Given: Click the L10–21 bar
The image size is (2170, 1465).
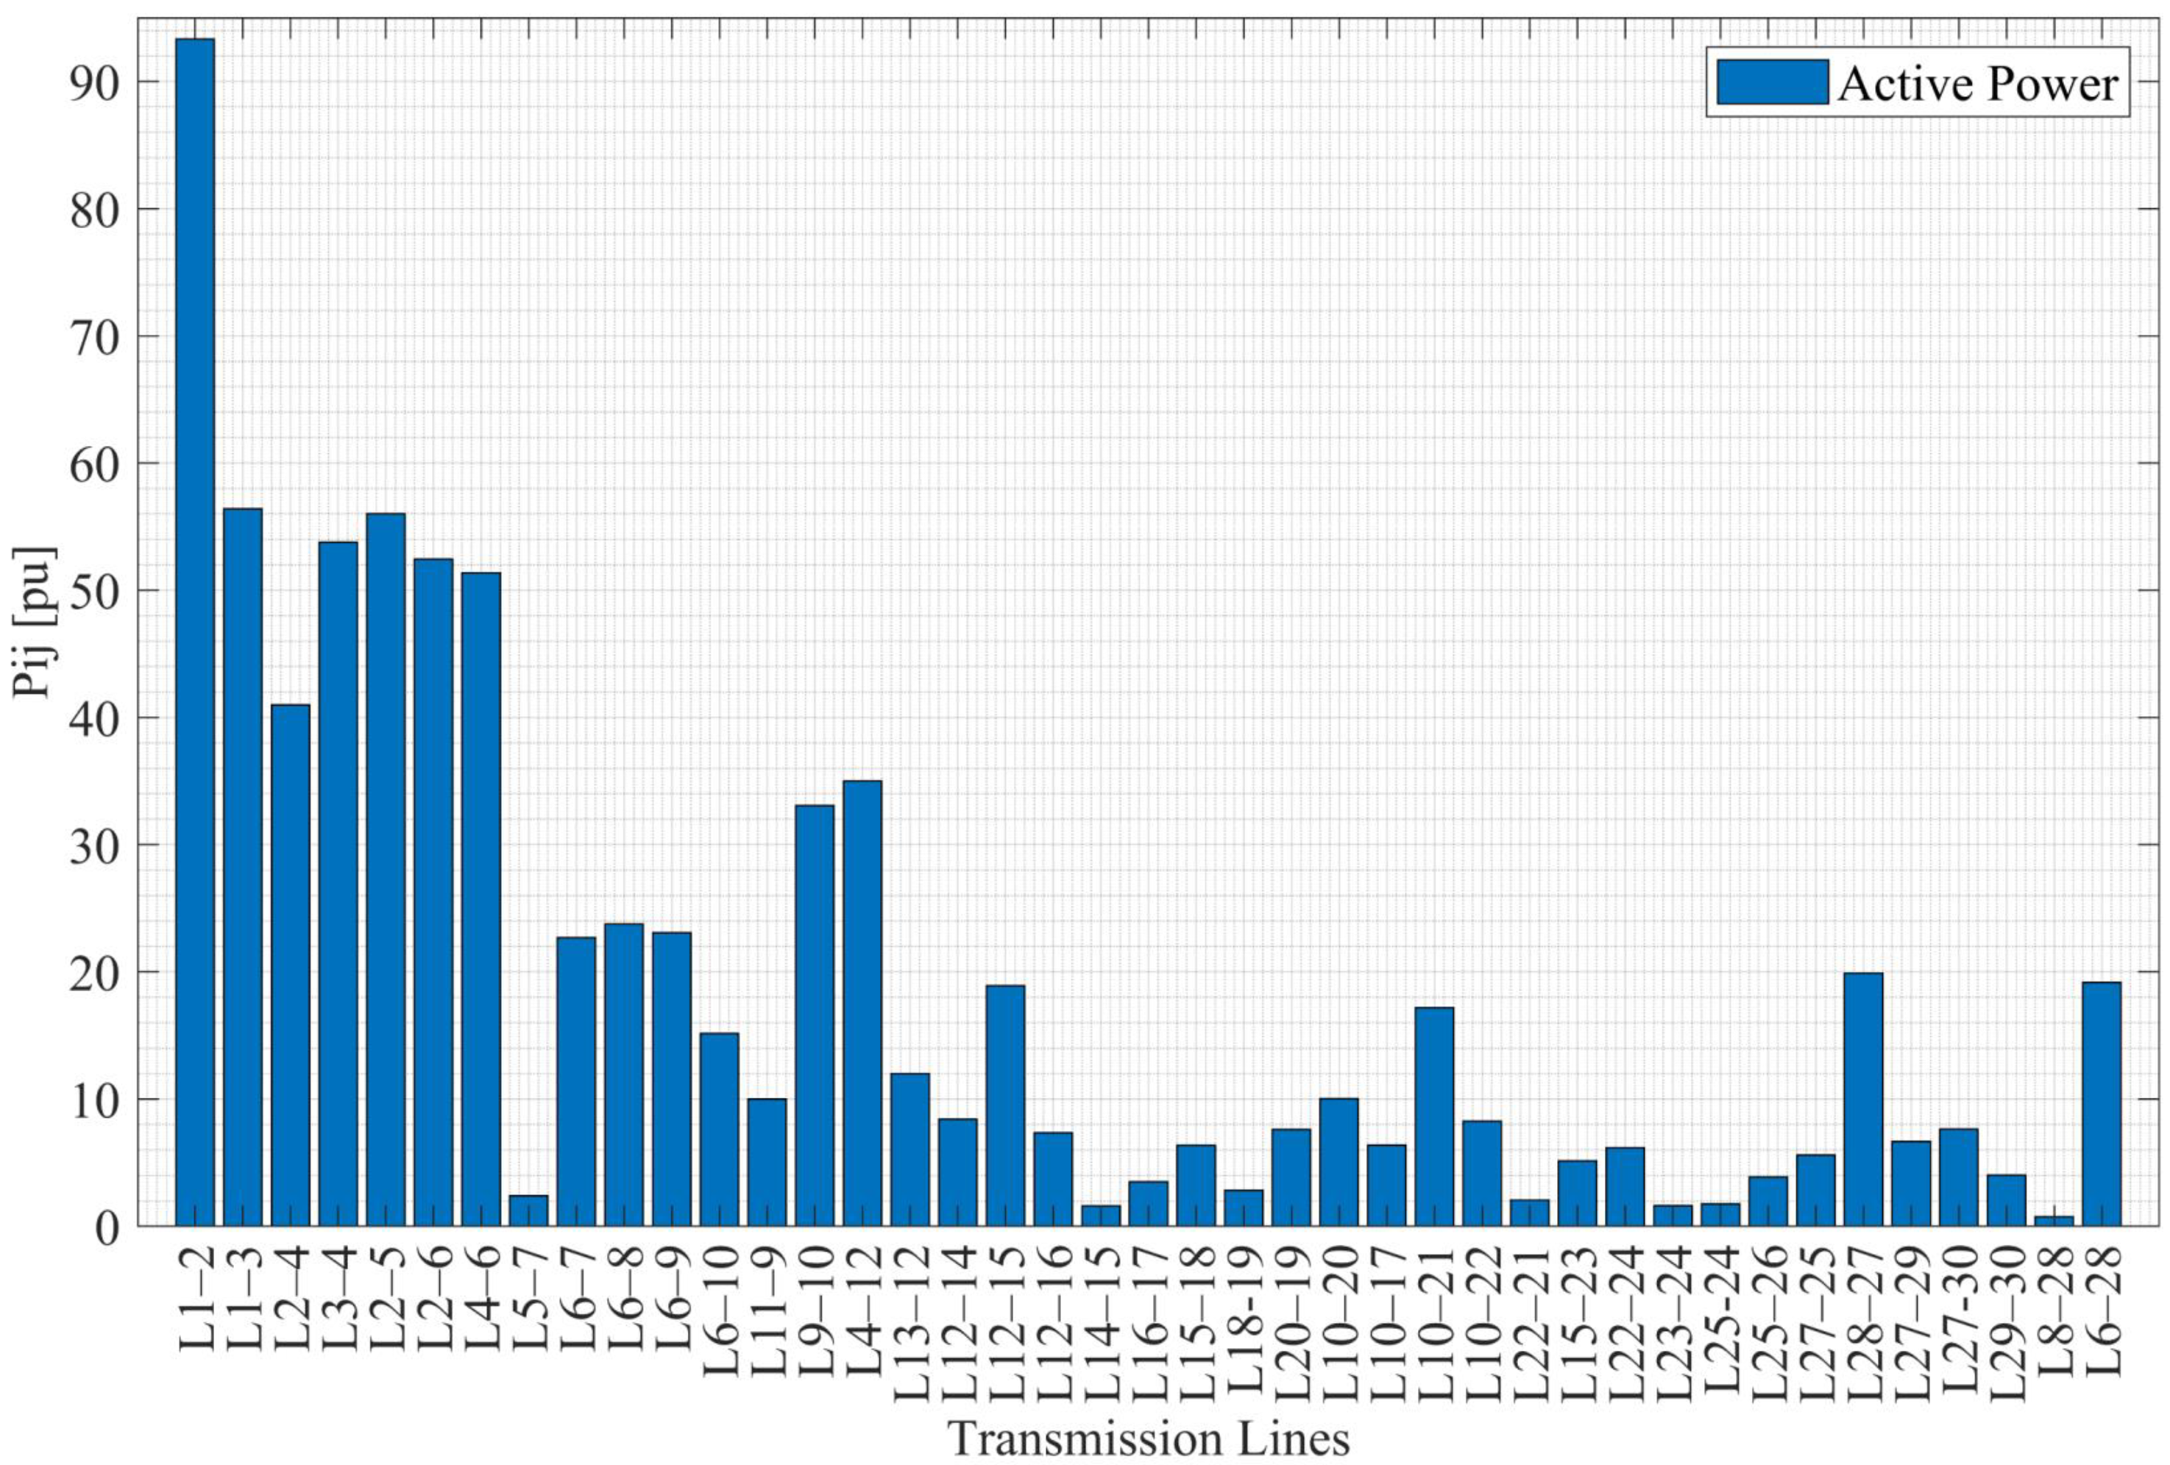Looking at the screenshot, I should (x=1433, y=1117).
